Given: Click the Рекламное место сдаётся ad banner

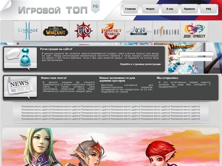Looking at the screenshot, I should click(x=111, y=113).
